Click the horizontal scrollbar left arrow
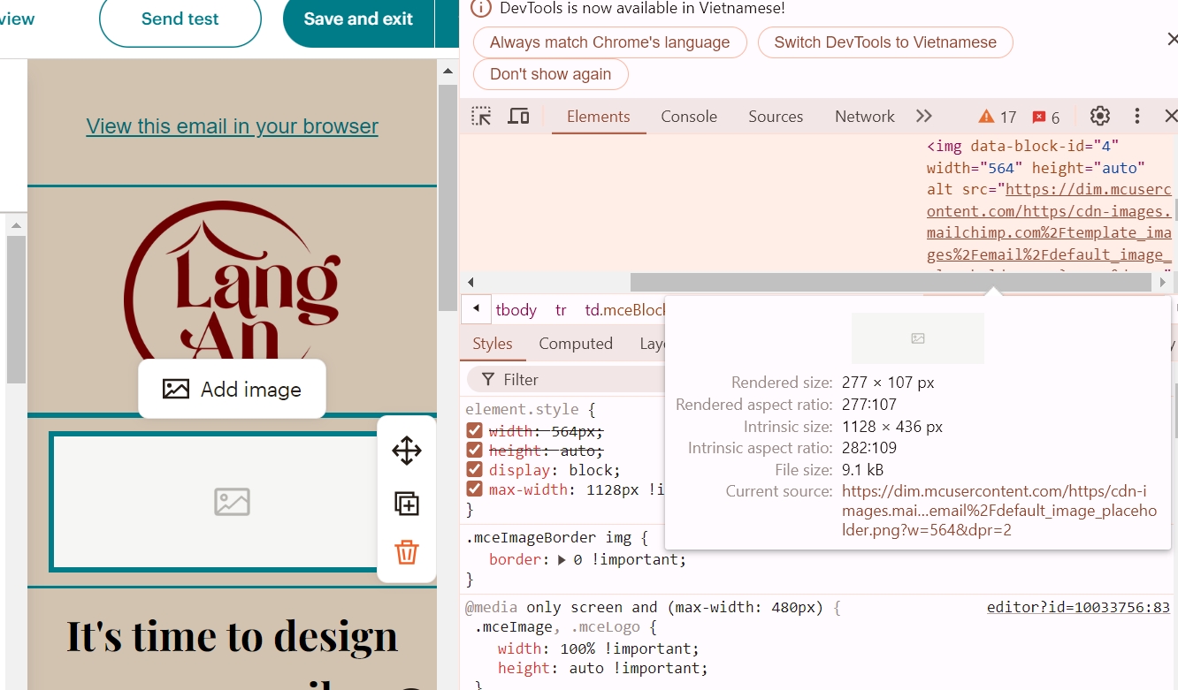 point(470,283)
